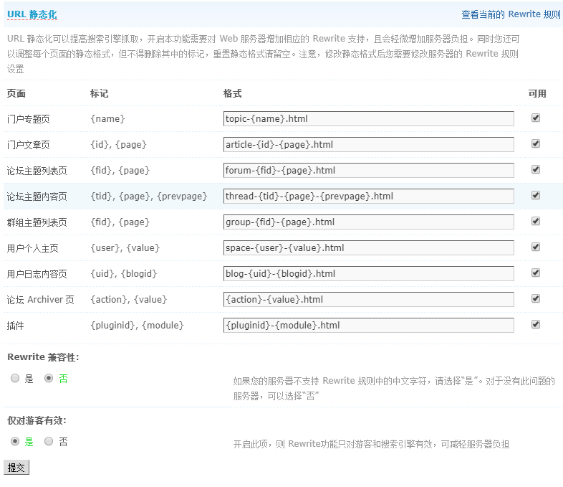Click the 门户文章页 row label
Screen dimensions: 563x487
29,145
